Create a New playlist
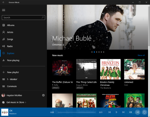This screenshot has height=117, width=150. (x=23, y=72)
